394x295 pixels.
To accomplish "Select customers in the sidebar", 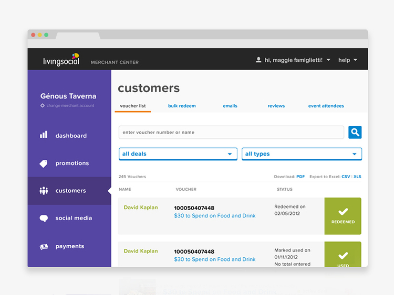I will tap(69, 191).
